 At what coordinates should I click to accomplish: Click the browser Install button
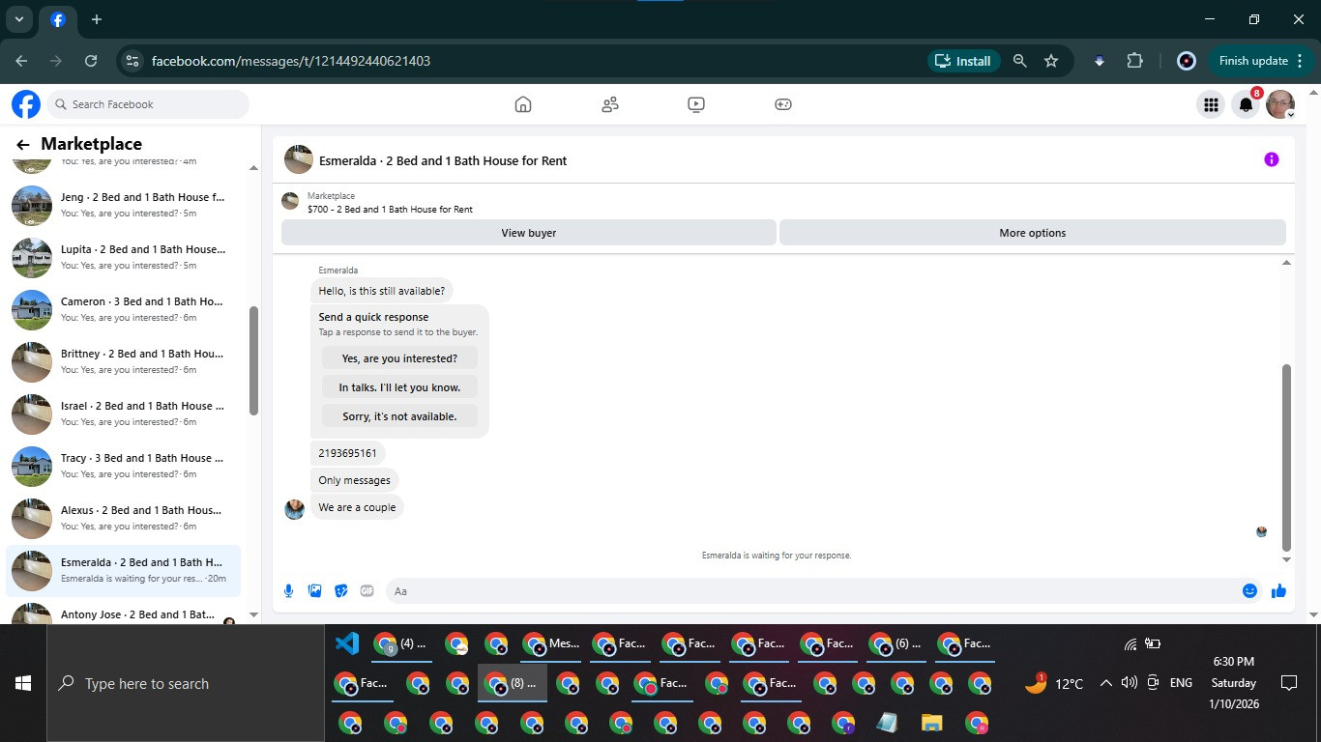963,61
